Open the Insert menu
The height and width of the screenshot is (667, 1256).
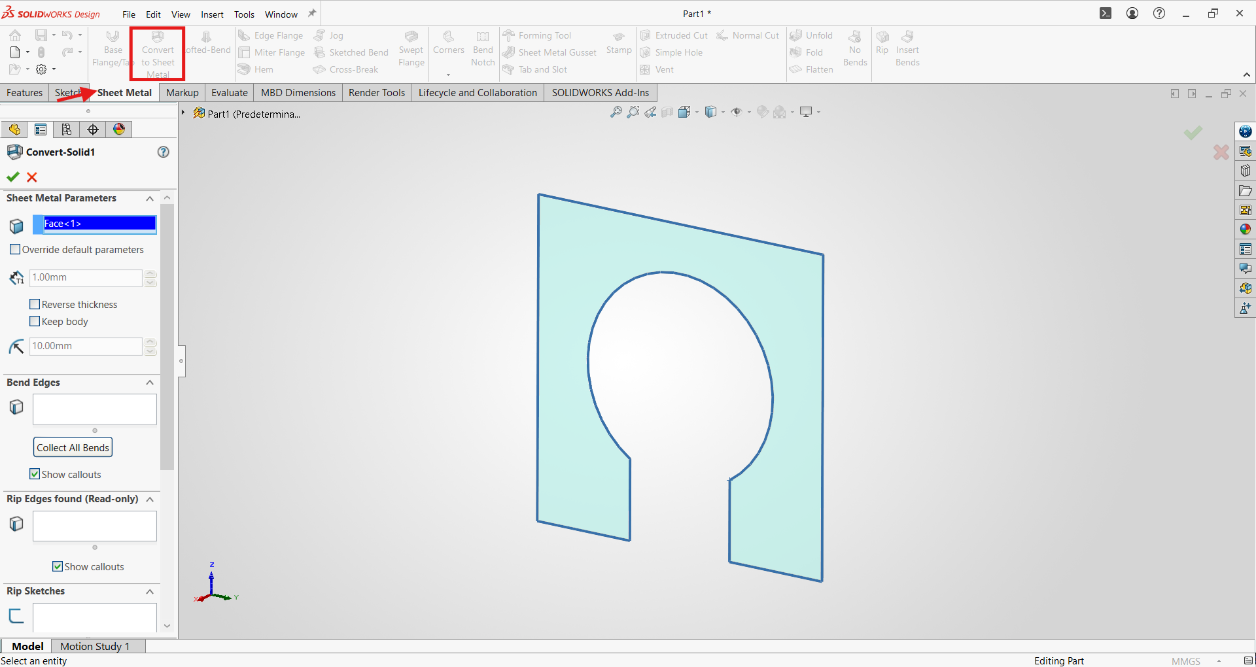coord(212,14)
